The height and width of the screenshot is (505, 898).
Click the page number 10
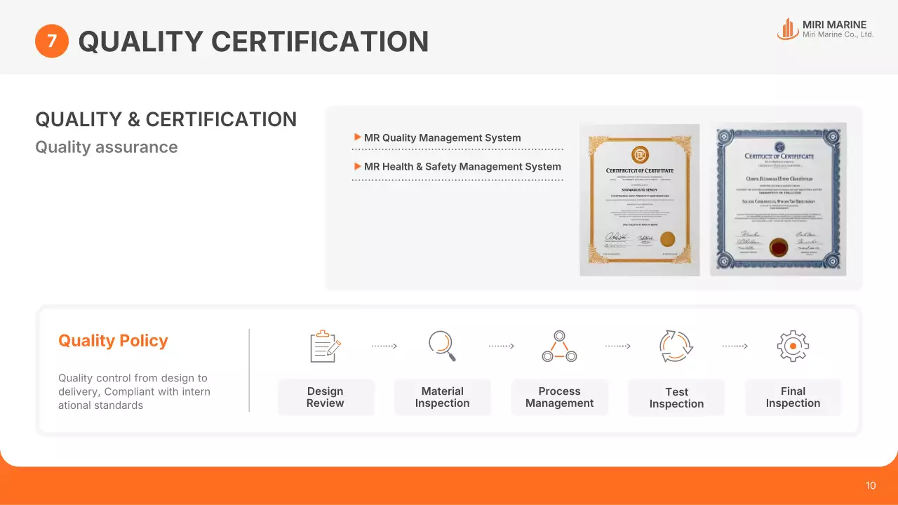[x=871, y=486]
